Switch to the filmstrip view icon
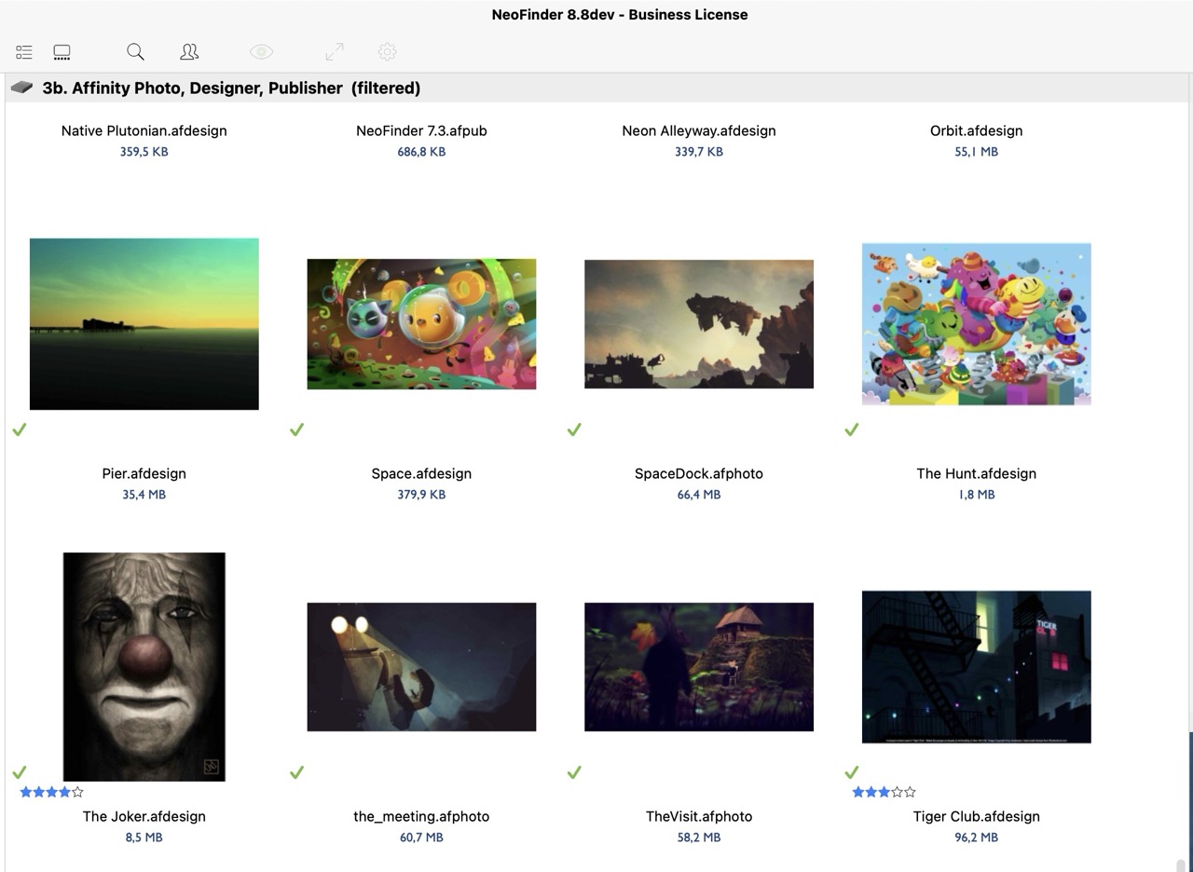The image size is (1193, 872). (62, 52)
